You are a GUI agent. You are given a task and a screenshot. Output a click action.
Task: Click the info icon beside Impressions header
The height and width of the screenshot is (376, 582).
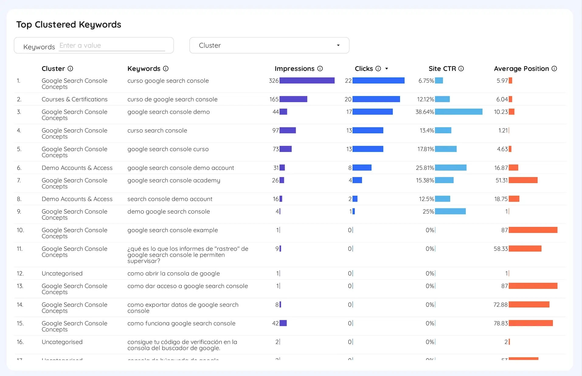pyautogui.click(x=320, y=69)
